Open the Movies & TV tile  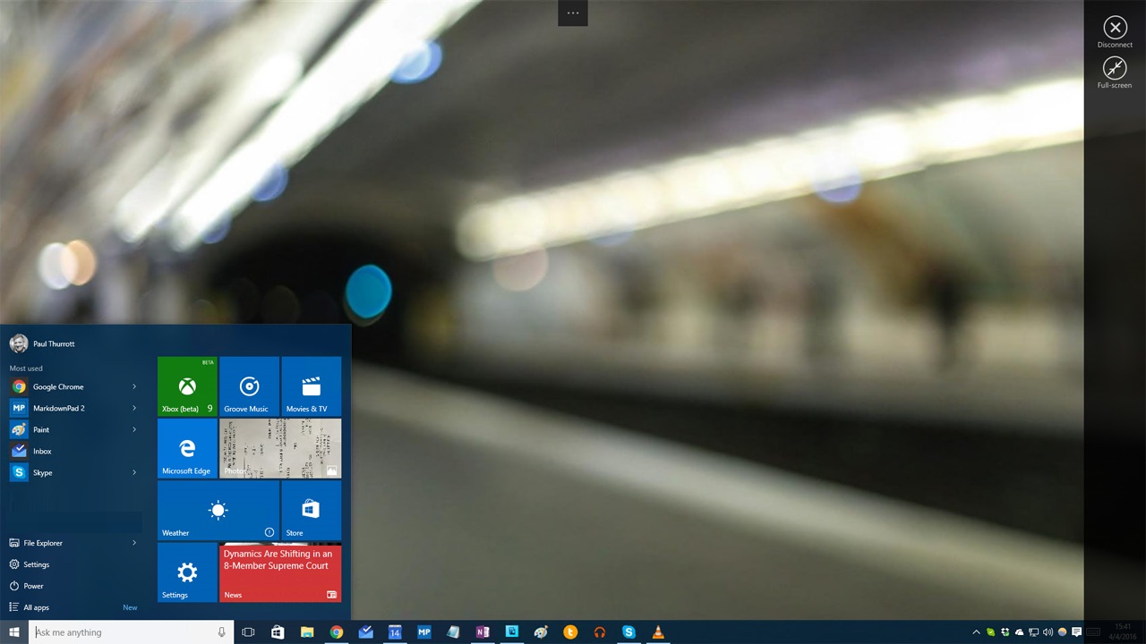pyautogui.click(x=311, y=386)
